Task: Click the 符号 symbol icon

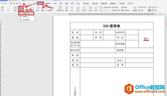Action: 96,8
